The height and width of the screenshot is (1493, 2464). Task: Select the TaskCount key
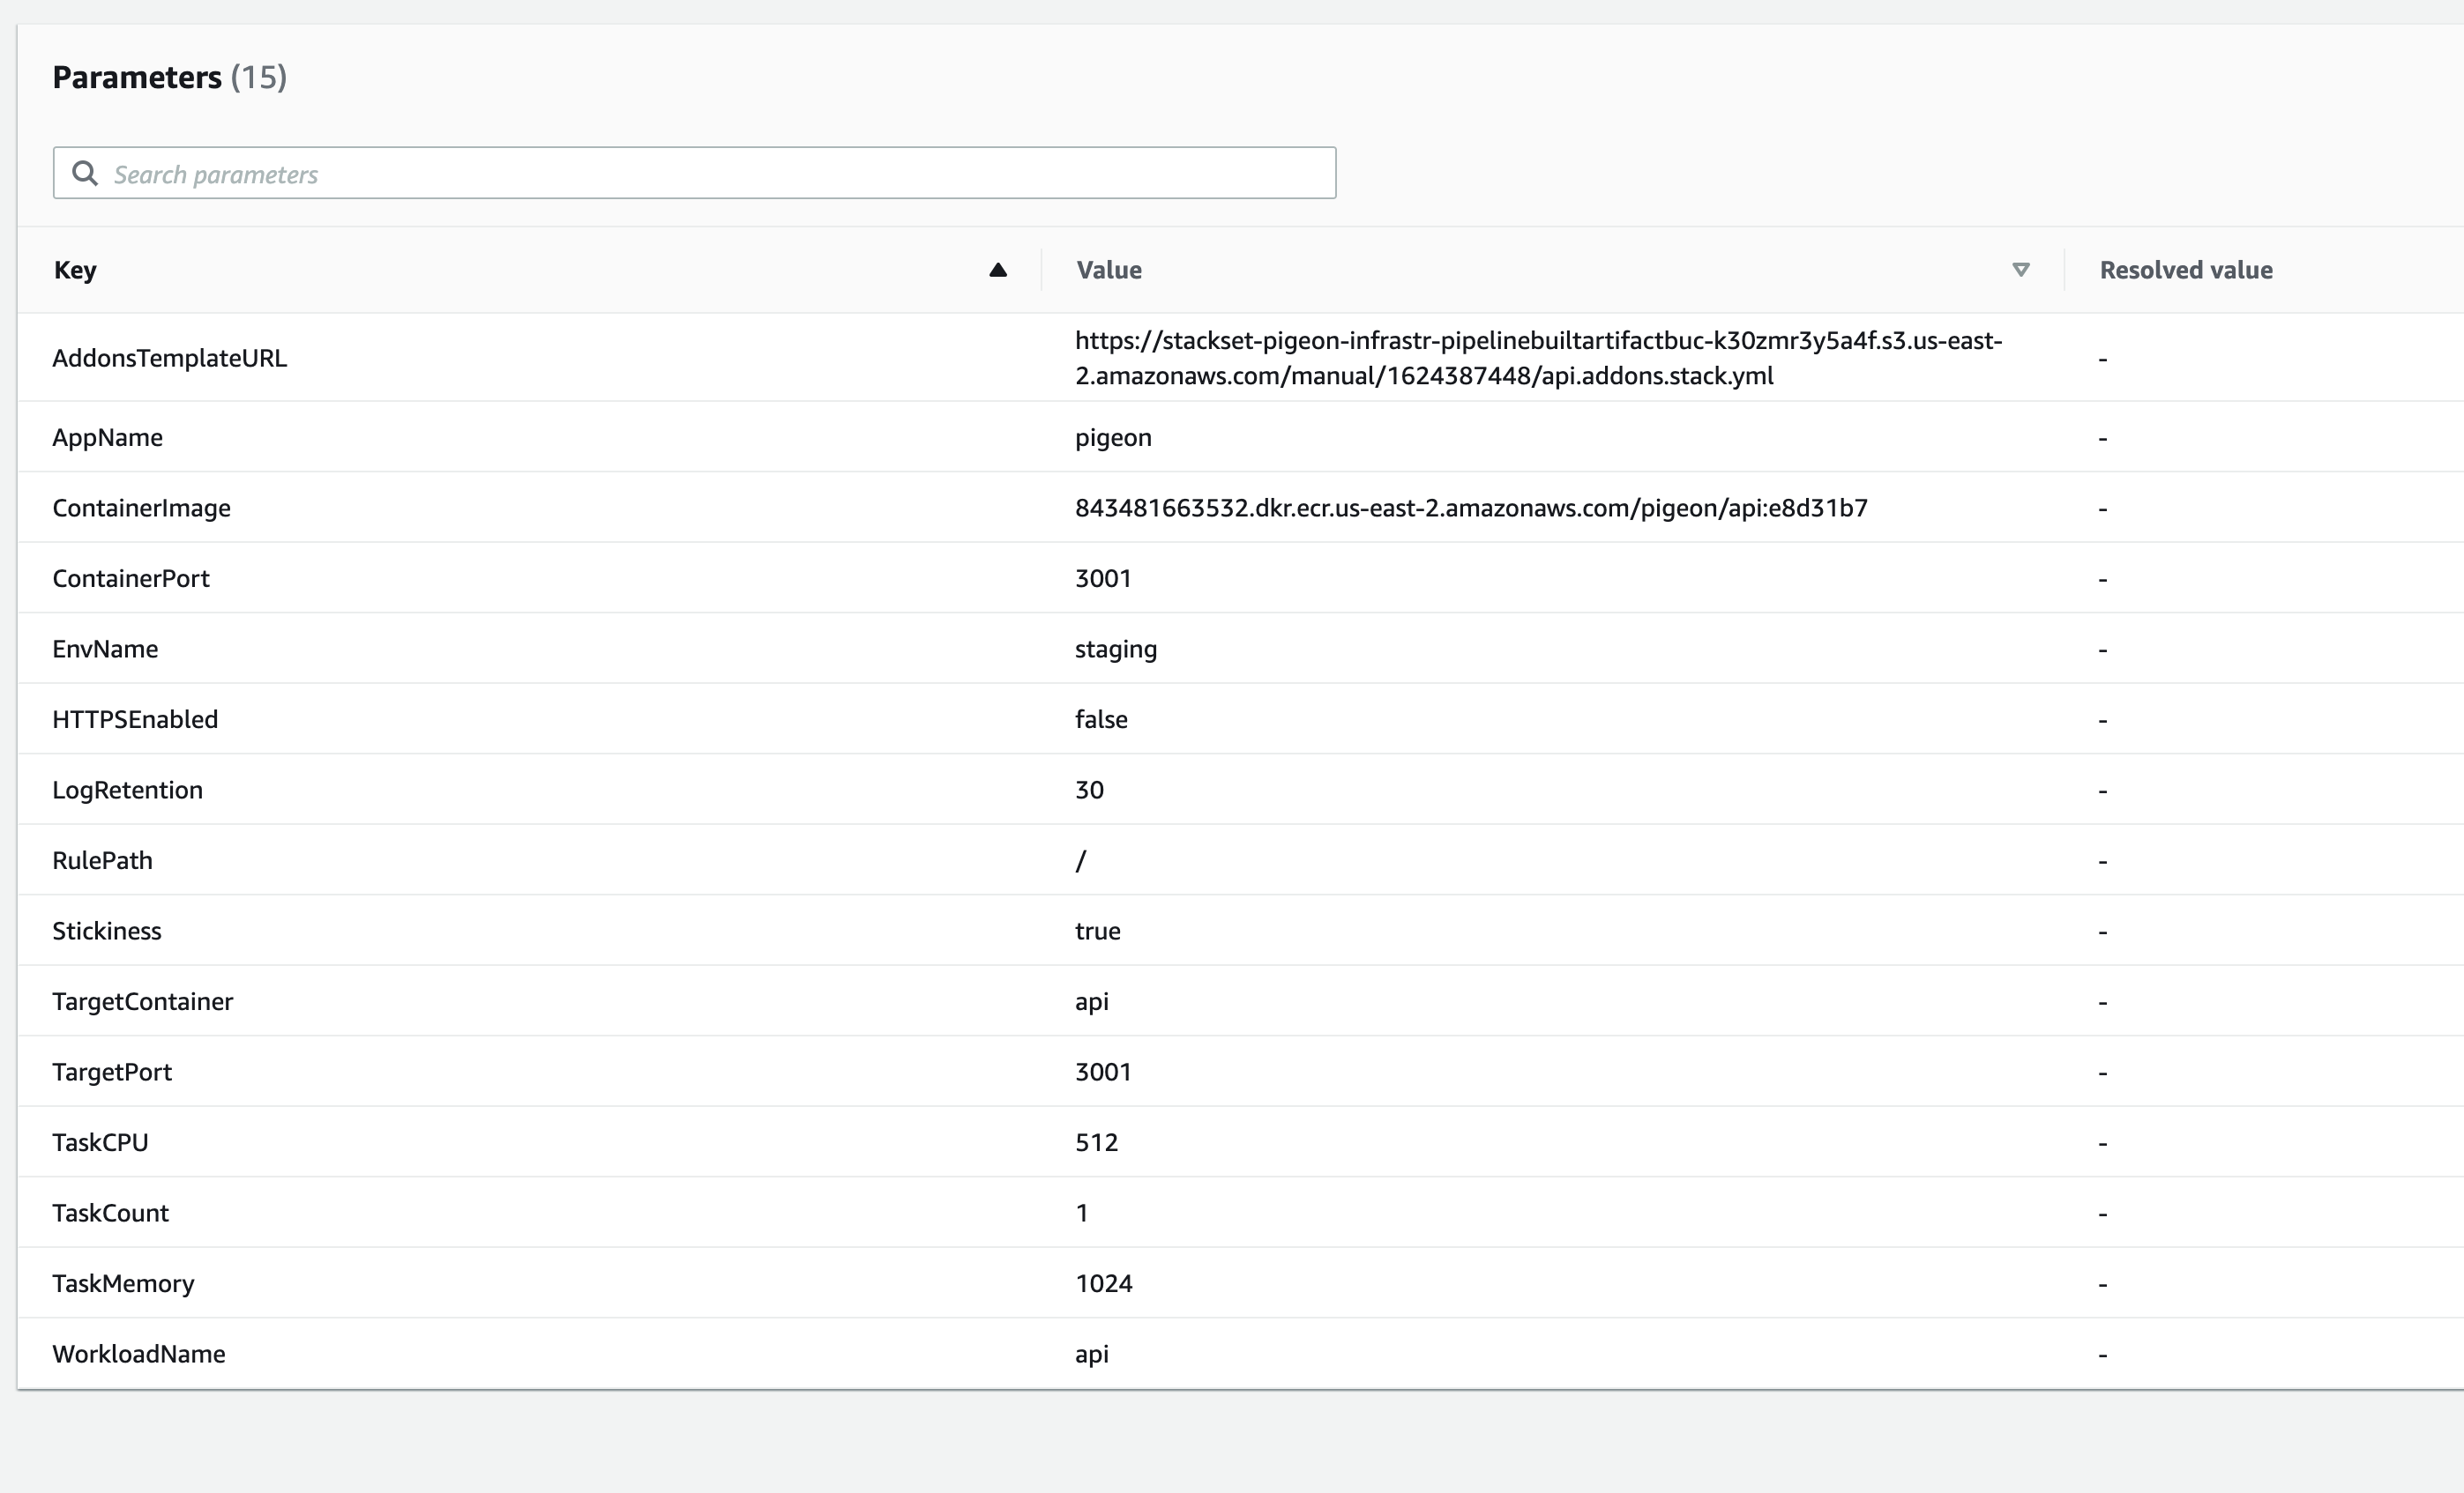110,1214
